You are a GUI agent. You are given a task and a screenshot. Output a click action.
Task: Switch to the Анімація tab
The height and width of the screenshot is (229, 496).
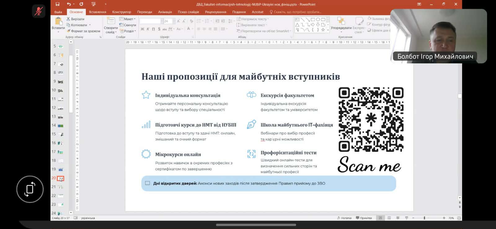point(165,12)
